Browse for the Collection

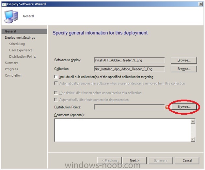pyautogui.click(x=184, y=69)
